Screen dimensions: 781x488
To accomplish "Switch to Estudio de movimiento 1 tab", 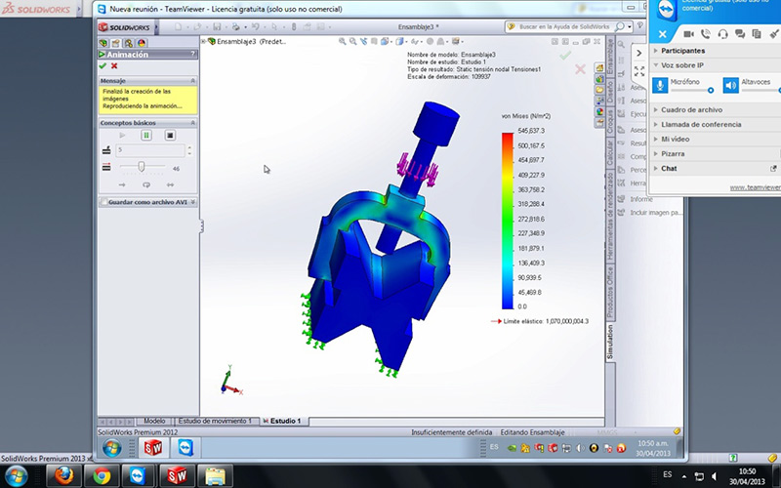I will tap(216, 421).
